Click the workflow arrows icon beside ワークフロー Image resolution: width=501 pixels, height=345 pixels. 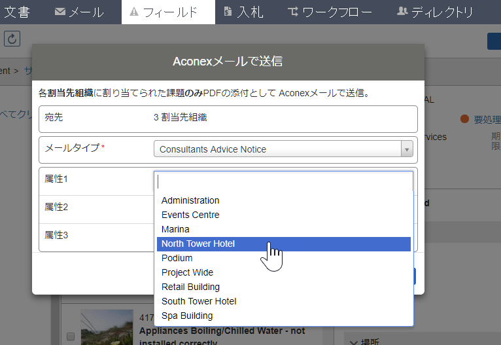[293, 12]
